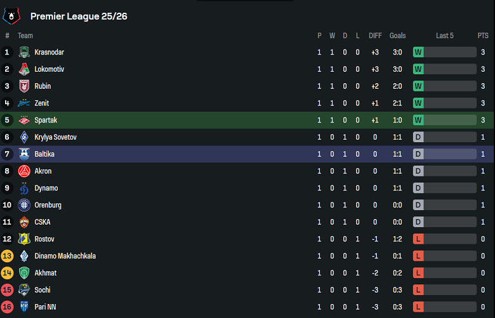This screenshot has height=318, width=495.
Task: Click the Rostov club crest
Action: (x=23, y=239)
